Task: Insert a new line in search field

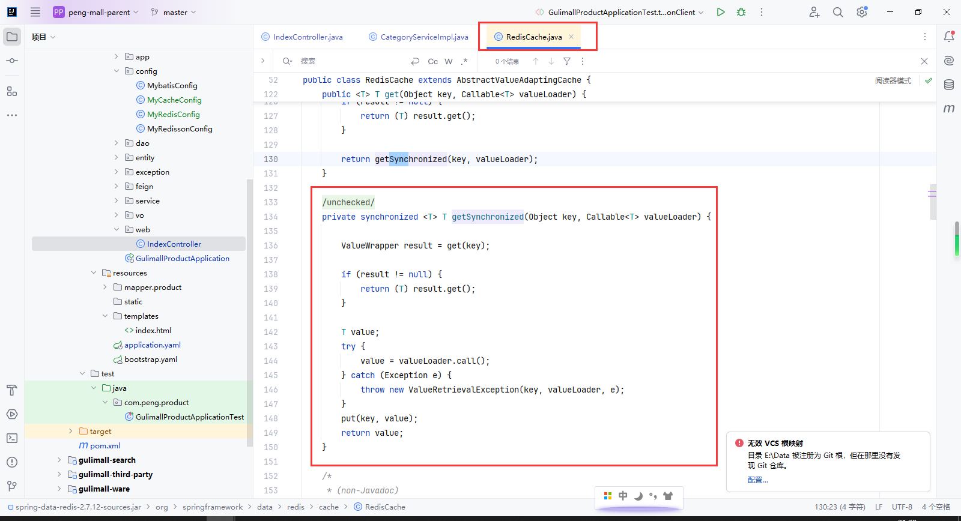Action: [x=415, y=61]
